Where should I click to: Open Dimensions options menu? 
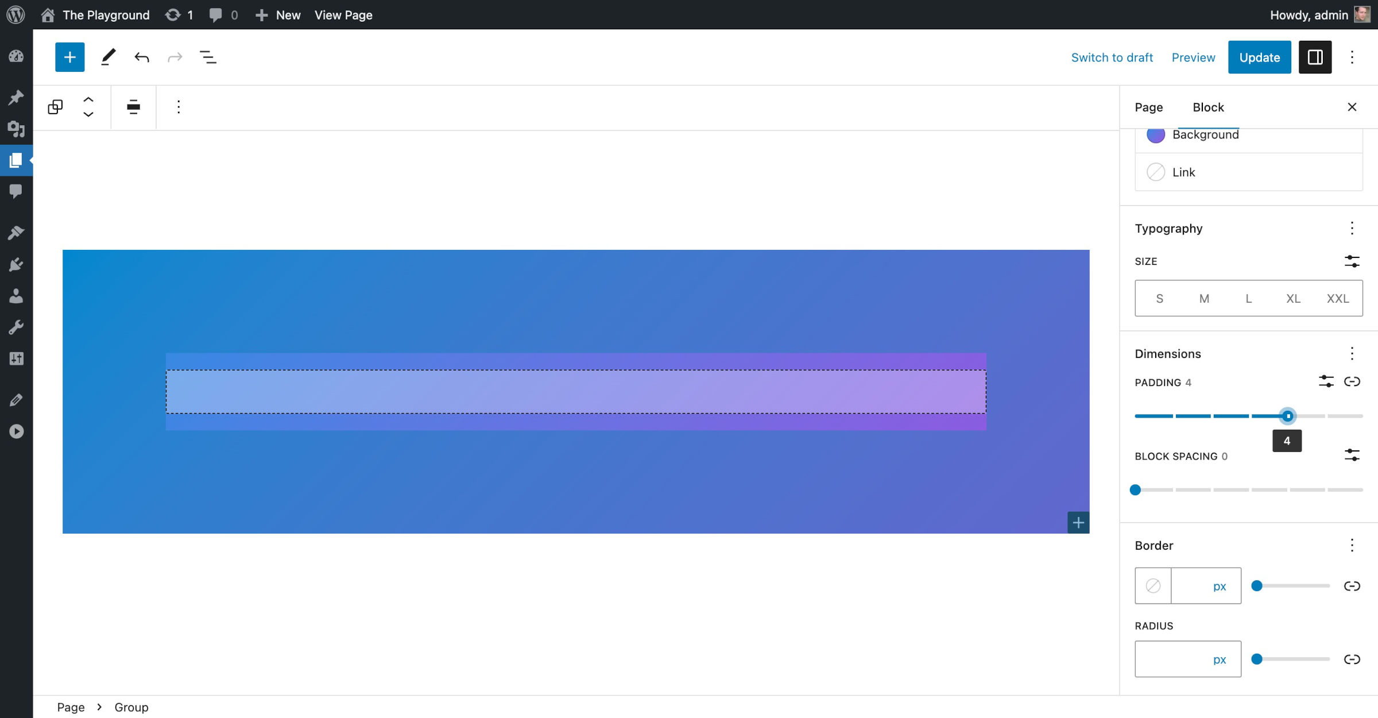[1352, 353]
